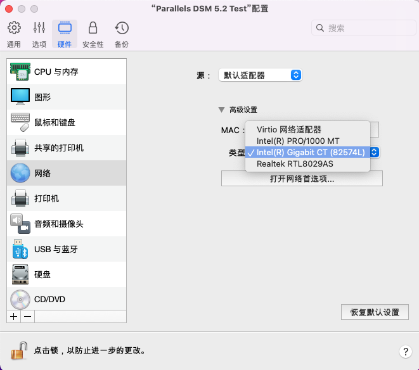Add a hardware device with the plus button

point(13,317)
